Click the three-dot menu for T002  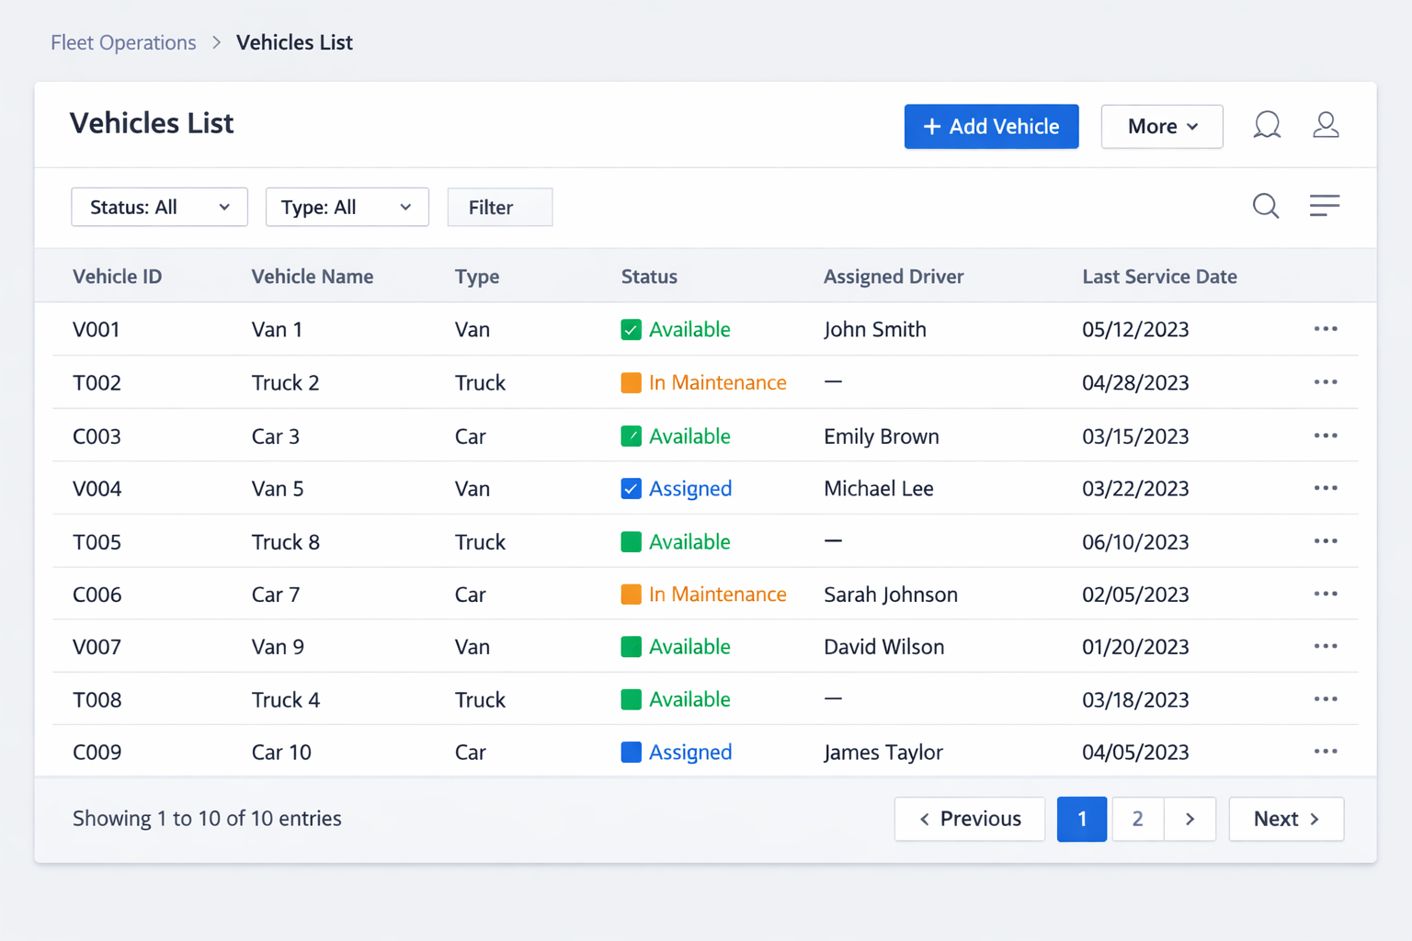[1325, 382]
